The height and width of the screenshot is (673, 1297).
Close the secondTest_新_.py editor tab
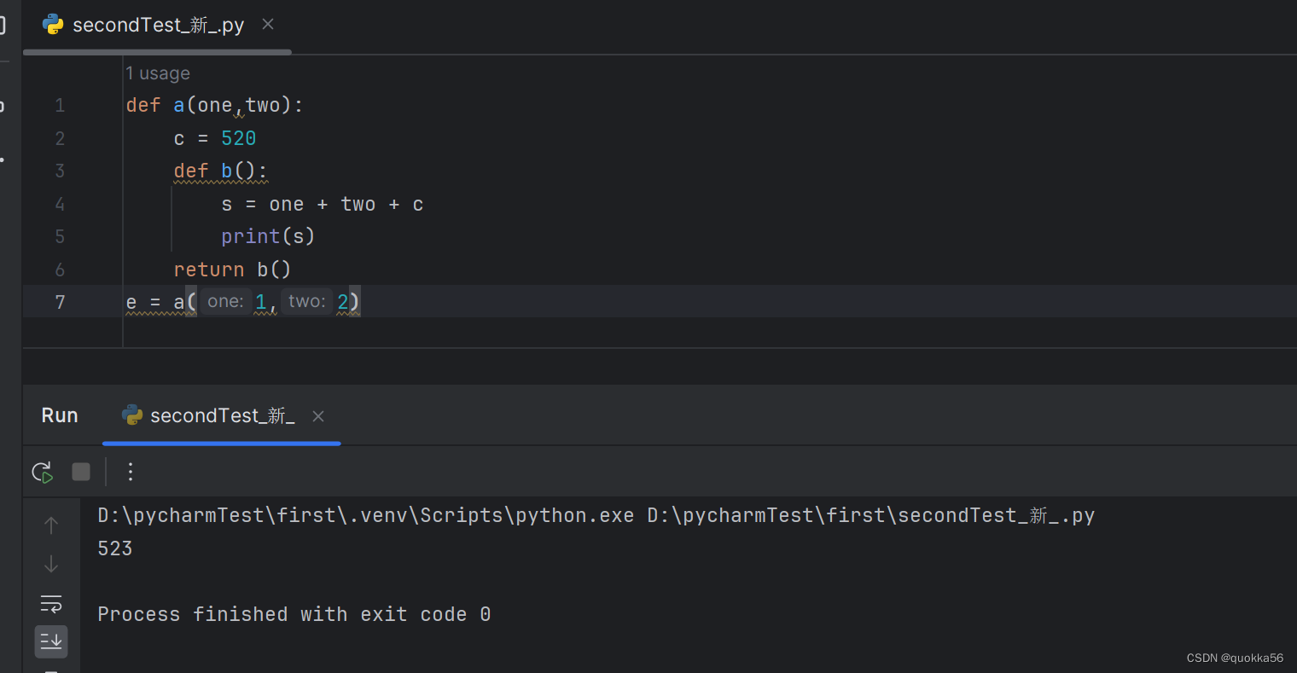click(x=268, y=24)
